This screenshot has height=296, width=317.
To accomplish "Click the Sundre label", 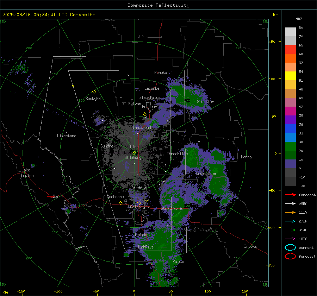I will [107, 146].
